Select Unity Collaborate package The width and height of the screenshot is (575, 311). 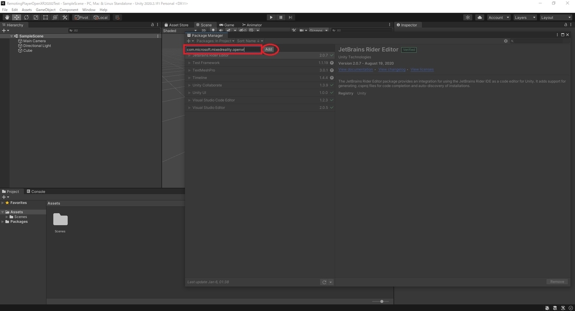point(260,85)
